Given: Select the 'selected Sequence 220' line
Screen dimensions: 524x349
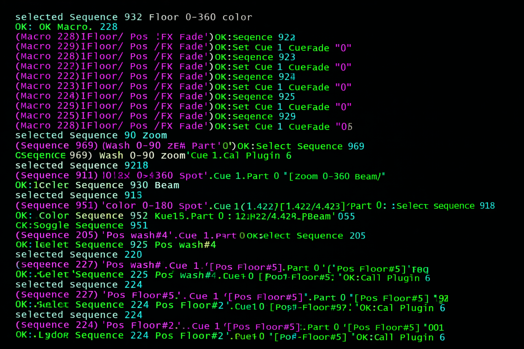Looking at the screenshot, I should (x=79, y=255).
